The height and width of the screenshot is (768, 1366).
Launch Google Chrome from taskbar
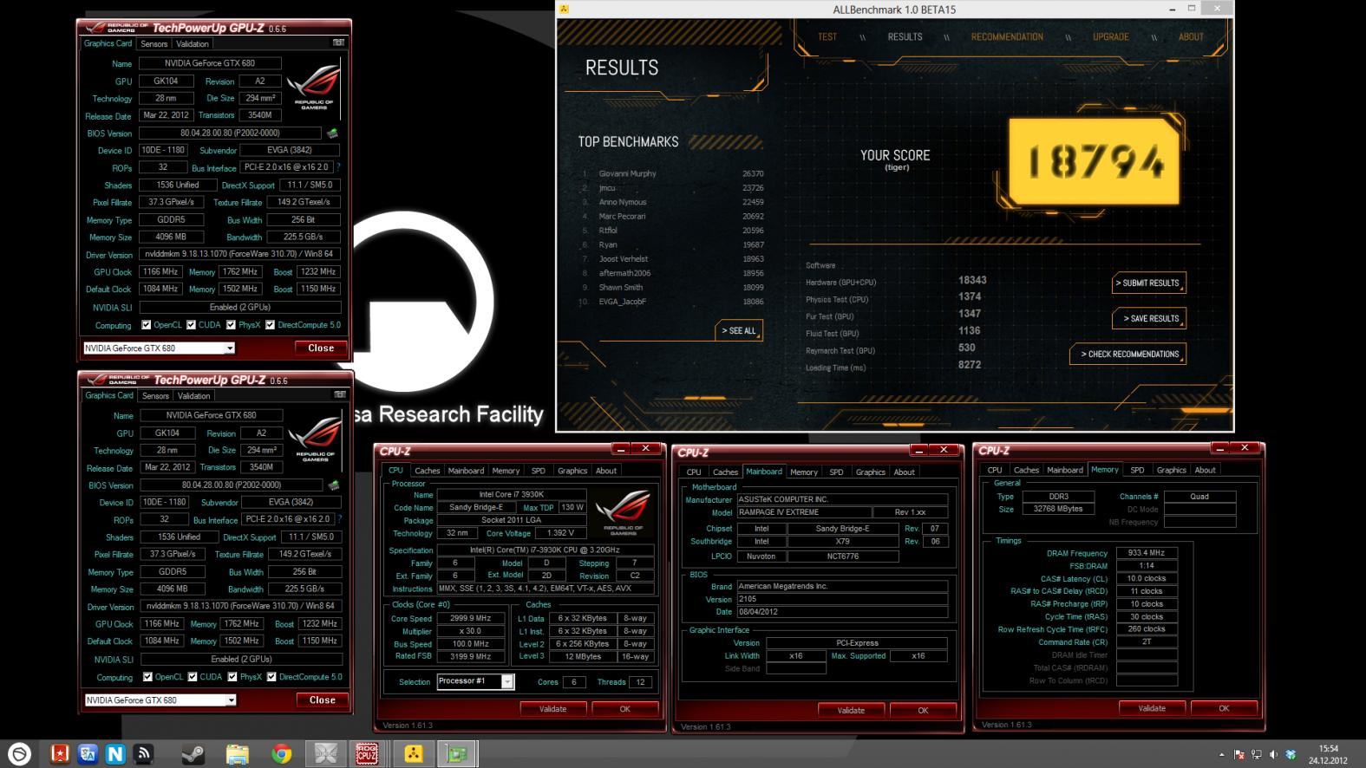(281, 753)
